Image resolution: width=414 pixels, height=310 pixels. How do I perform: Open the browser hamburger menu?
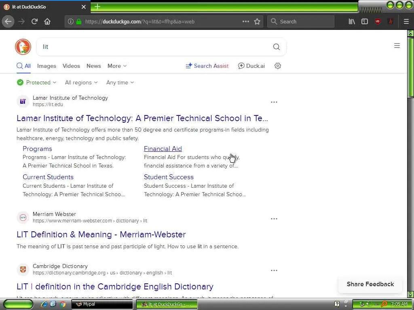(406, 22)
